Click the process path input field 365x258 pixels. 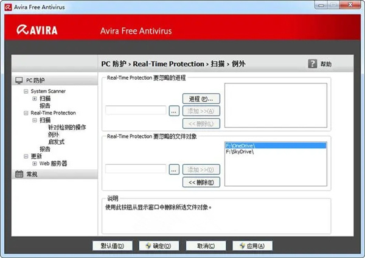click(x=136, y=110)
